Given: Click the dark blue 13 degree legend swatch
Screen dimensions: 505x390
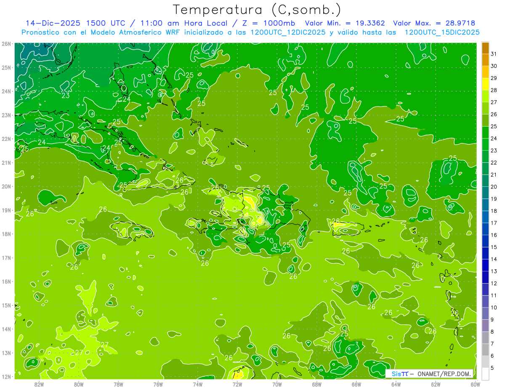Looking at the screenshot, I should click(485, 265).
